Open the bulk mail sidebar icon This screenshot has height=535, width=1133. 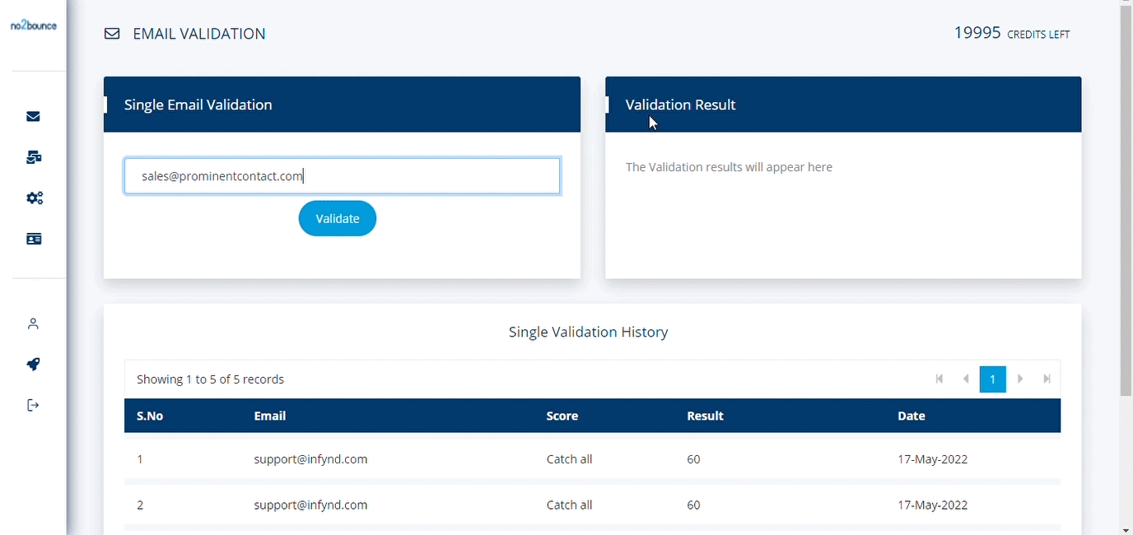point(34,157)
